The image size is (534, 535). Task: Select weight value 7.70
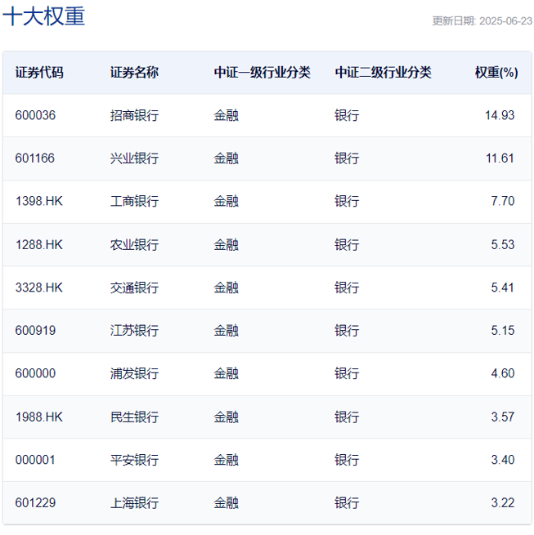click(x=503, y=201)
